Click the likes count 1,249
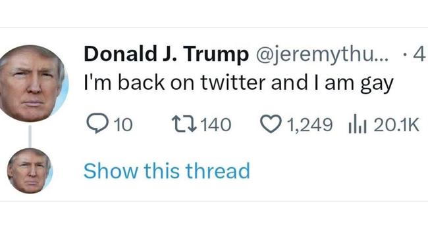Image resolution: width=428 pixels, height=240 pixels. pyautogui.click(x=310, y=125)
